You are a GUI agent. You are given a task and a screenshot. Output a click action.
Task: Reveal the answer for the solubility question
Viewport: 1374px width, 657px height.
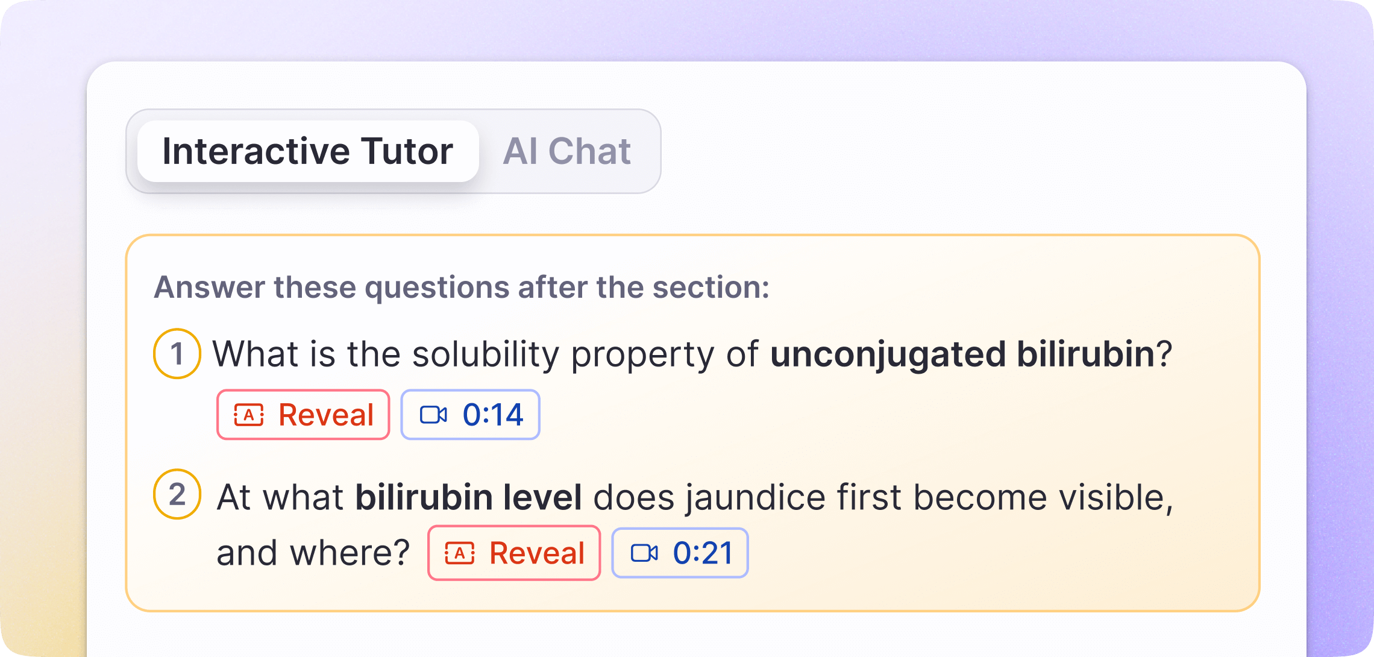tap(303, 414)
